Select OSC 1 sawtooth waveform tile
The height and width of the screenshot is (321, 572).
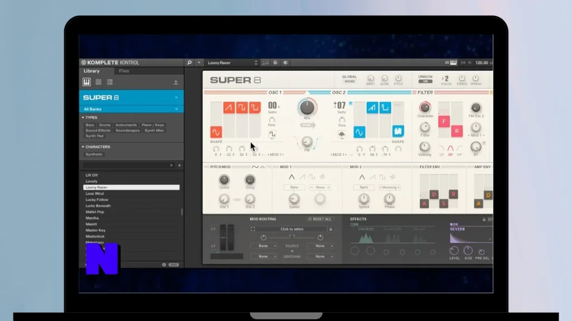coord(228,108)
